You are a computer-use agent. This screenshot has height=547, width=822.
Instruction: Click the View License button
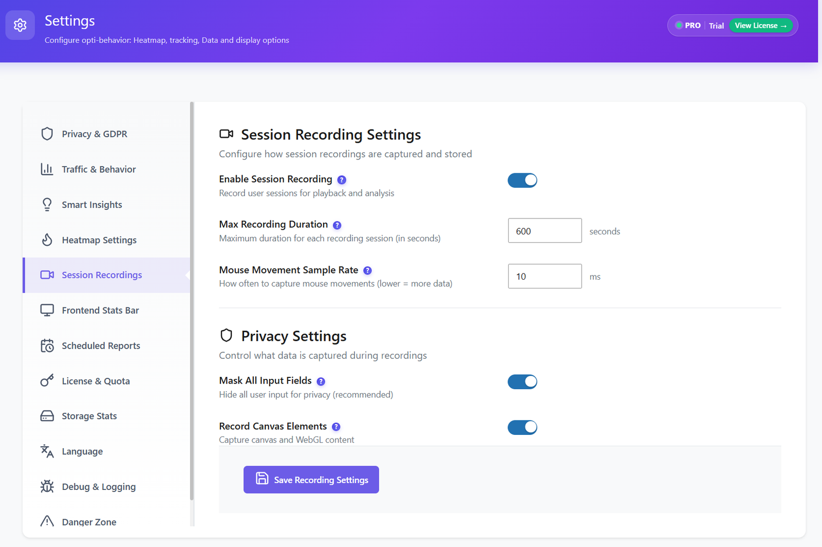point(761,25)
